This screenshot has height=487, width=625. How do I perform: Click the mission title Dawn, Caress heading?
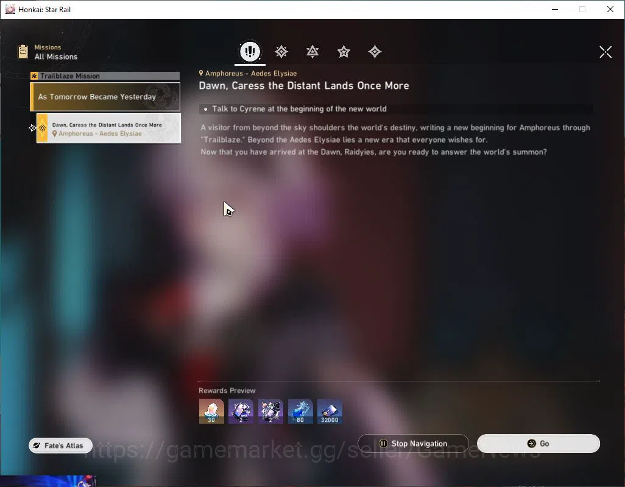tap(304, 86)
